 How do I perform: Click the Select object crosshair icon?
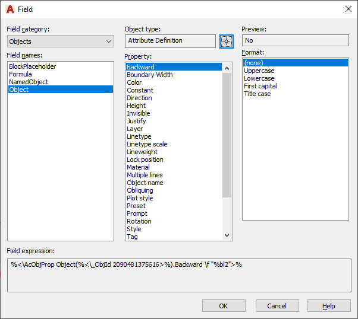pos(226,41)
